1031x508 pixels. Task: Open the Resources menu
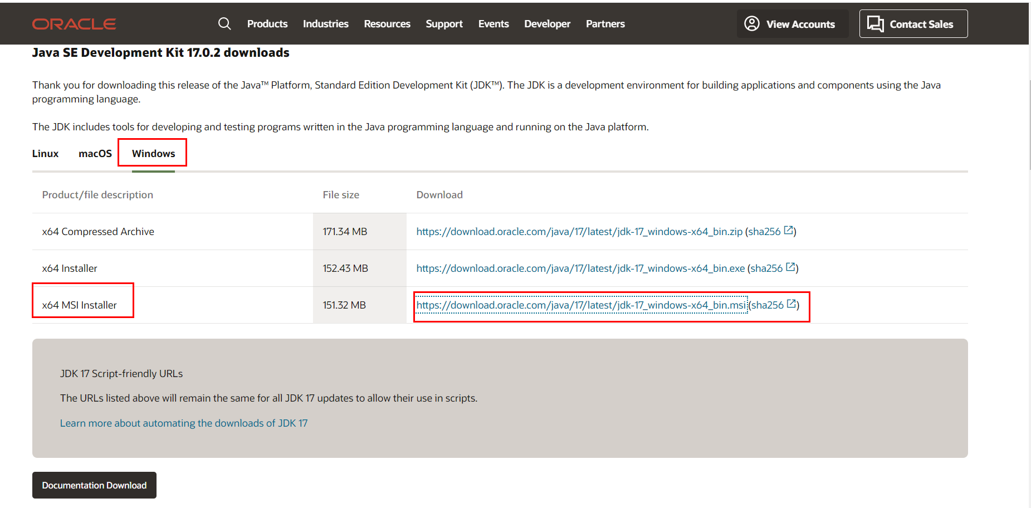point(387,24)
